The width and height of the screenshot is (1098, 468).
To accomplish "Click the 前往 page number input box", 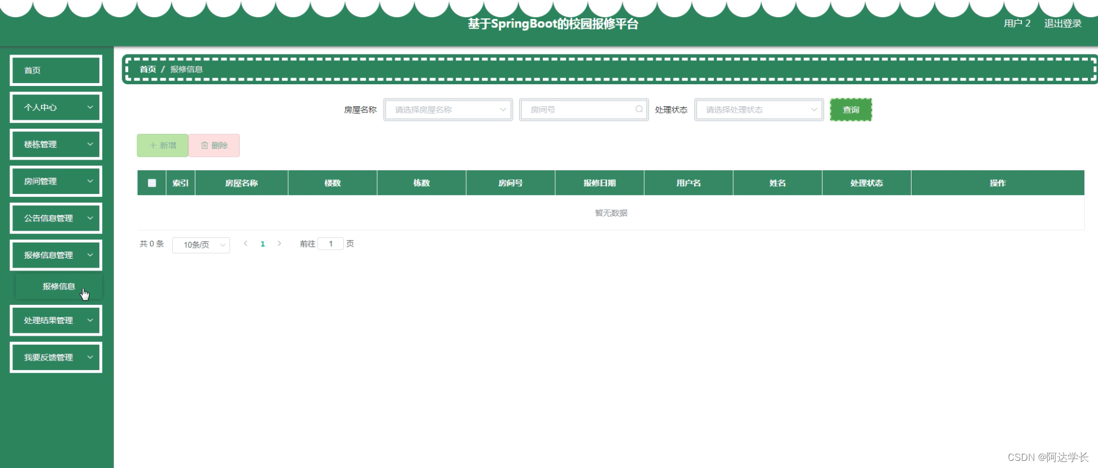I will click(331, 244).
